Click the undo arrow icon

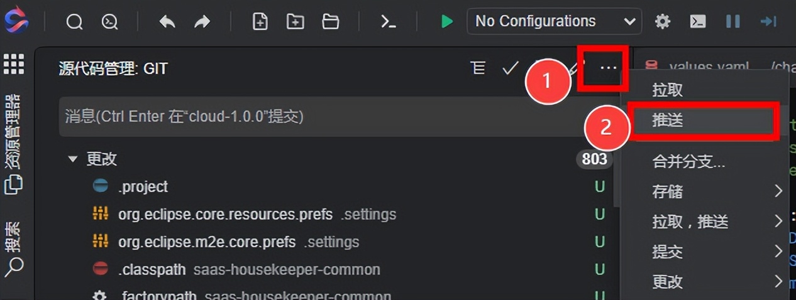[x=167, y=22]
